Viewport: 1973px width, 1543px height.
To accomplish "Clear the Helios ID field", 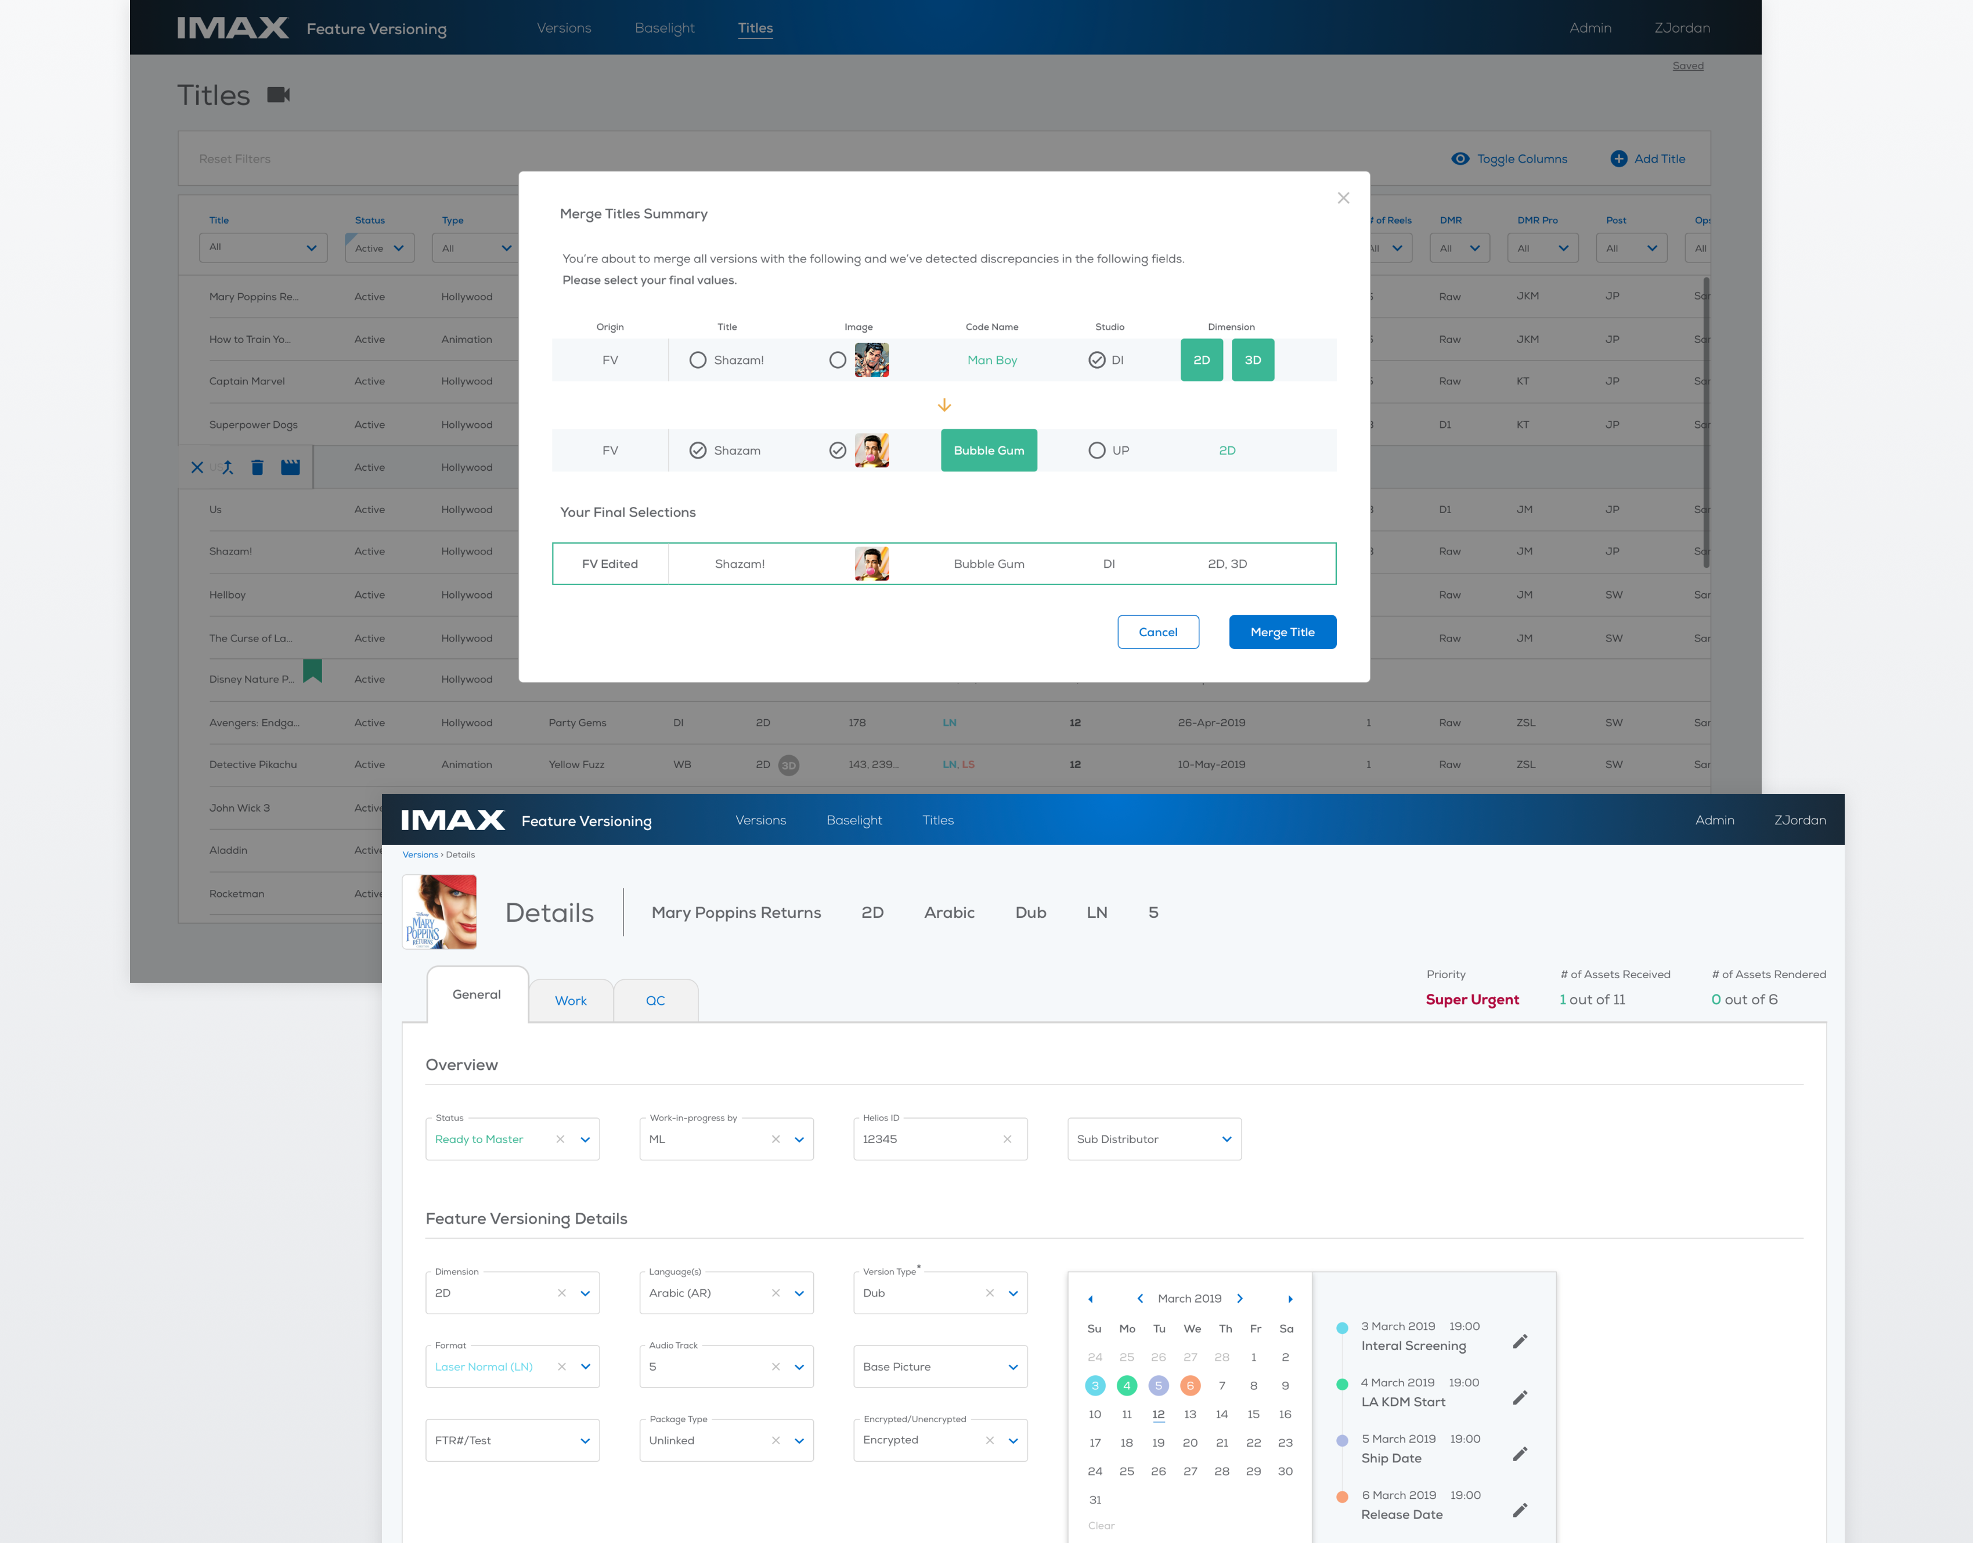I will pyautogui.click(x=1007, y=1139).
